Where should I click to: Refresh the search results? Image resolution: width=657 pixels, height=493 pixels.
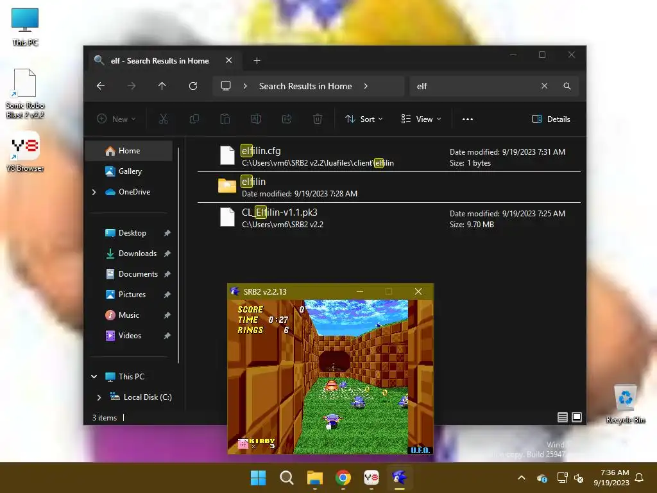(193, 86)
